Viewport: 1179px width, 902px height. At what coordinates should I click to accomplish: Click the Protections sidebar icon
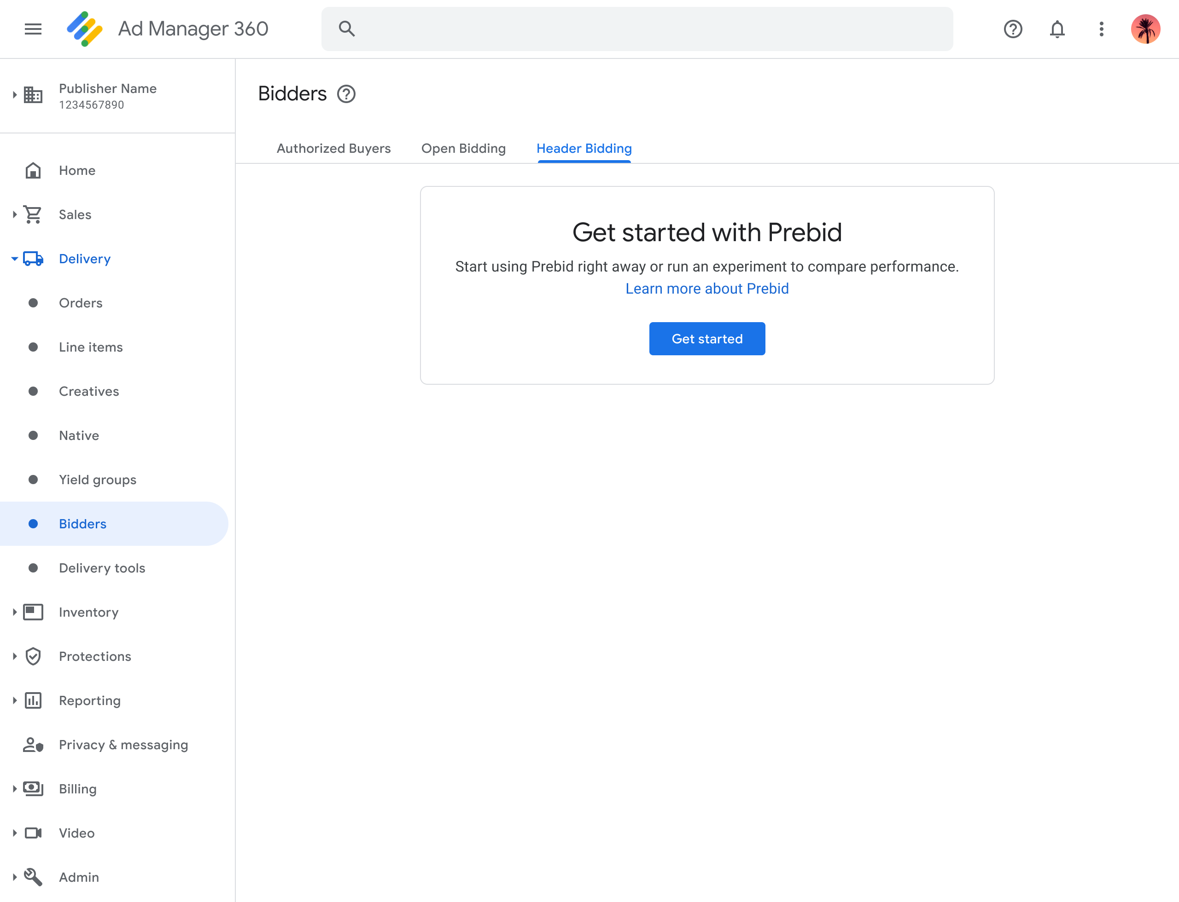coord(34,656)
